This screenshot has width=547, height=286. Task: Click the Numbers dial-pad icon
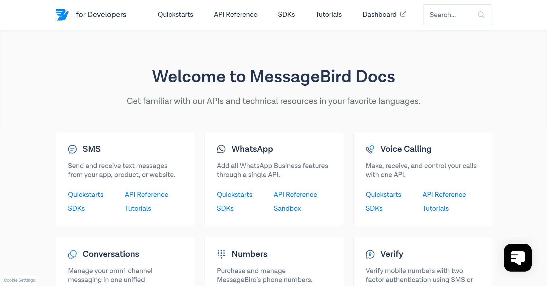(221, 254)
